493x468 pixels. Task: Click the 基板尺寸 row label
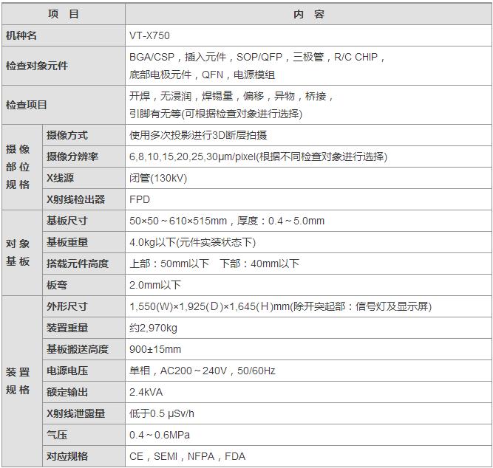pyautogui.click(x=67, y=221)
